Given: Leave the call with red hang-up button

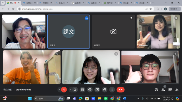Looking at the screenshot, I should pyautogui.click(x=120, y=90).
